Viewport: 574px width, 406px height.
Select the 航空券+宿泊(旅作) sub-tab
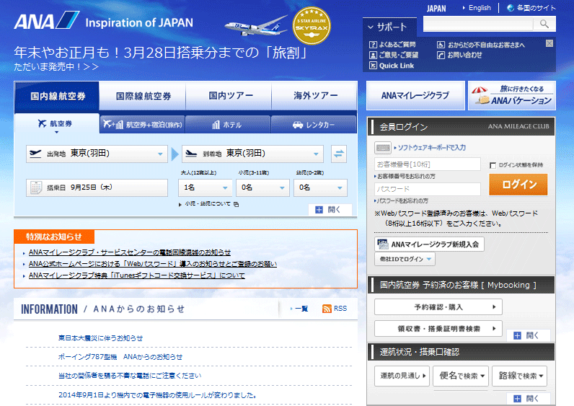coord(142,125)
